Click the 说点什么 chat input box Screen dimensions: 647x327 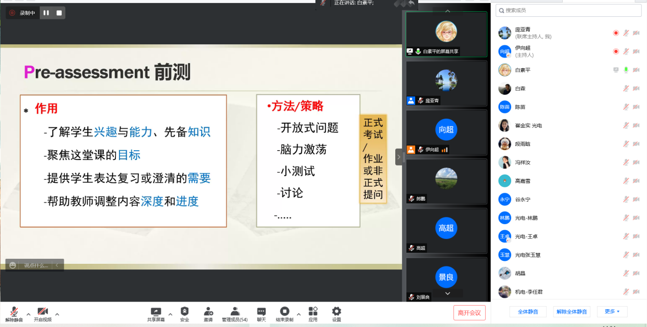click(x=36, y=265)
